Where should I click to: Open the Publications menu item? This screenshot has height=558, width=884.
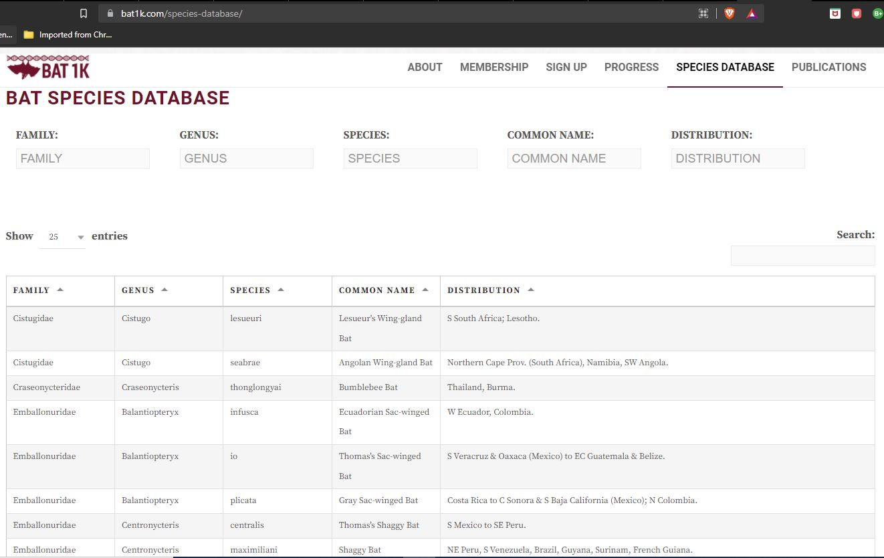[828, 67]
